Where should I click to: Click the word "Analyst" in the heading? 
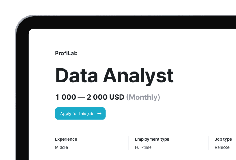point(138,76)
